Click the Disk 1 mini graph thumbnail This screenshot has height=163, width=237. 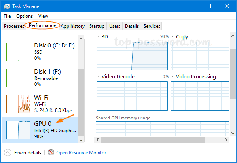point(18,78)
